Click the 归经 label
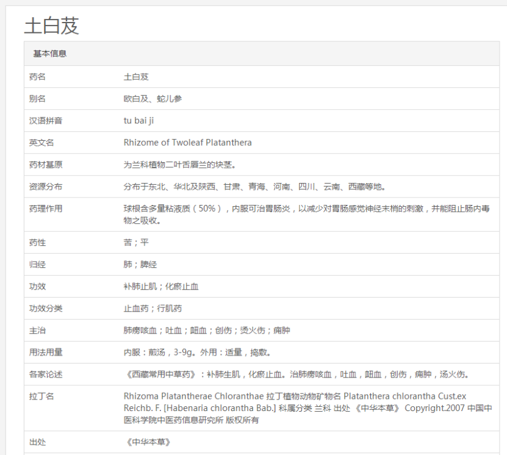Screen dimensions: 507x455 [x=37, y=265]
